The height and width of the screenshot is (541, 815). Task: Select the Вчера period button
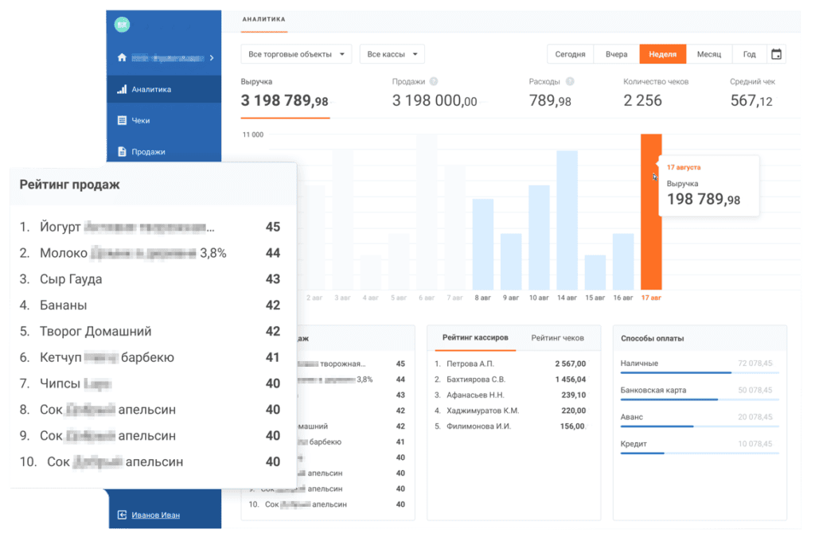tap(617, 54)
